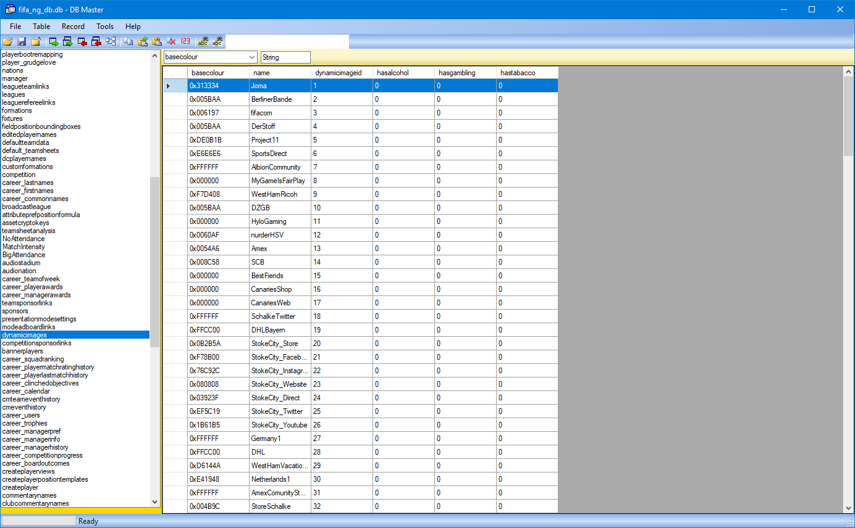Open the File menu
This screenshot has width=855, height=528.
pos(15,27)
